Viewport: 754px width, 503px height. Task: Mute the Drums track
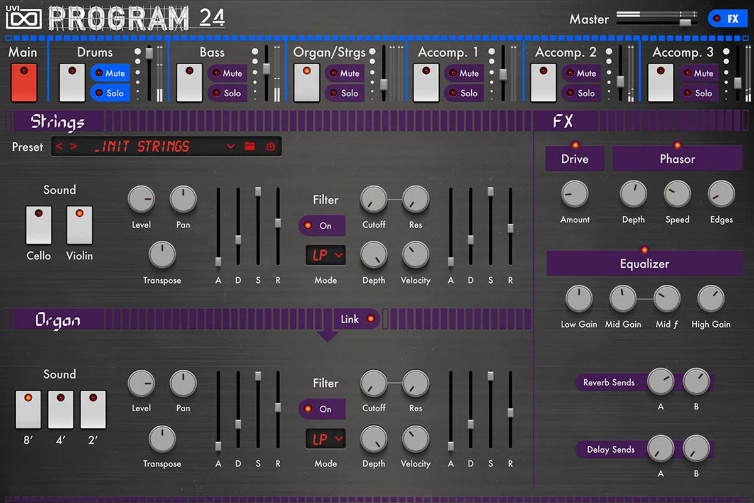pos(110,73)
